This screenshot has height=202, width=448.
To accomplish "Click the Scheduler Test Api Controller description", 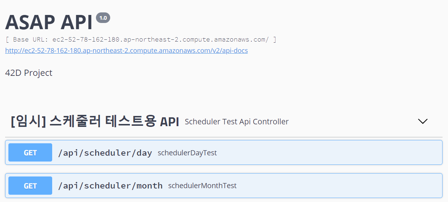I will 237,121.
